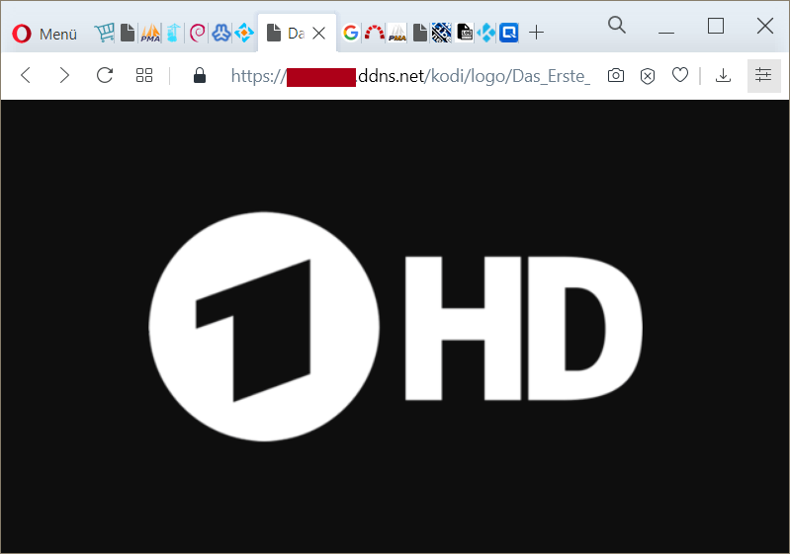Open the black-and-white pattern icon tab
Viewport: 790px width, 554px height.
point(441,34)
